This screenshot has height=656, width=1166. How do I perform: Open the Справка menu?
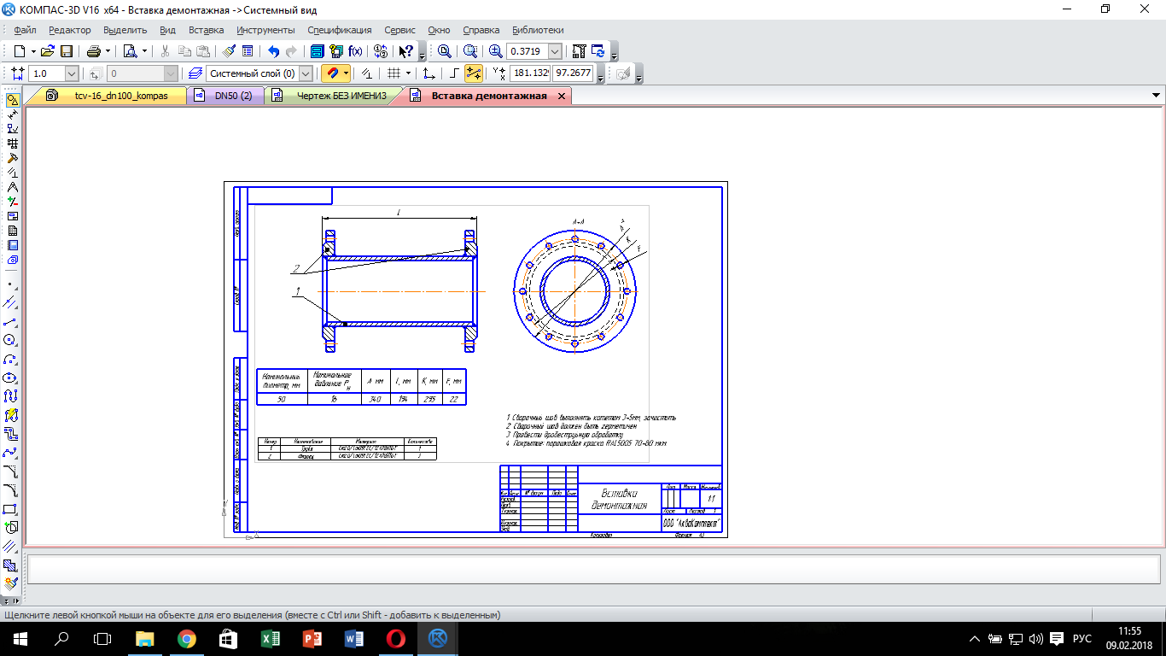(x=481, y=30)
